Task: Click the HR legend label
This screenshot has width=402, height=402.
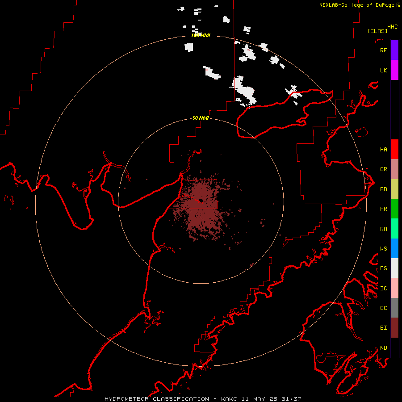Action: tap(383, 209)
